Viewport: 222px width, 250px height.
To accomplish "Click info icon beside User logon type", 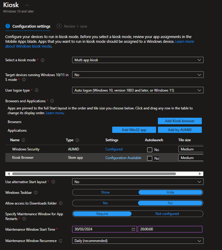I will pyautogui.click(x=37, y=90).
